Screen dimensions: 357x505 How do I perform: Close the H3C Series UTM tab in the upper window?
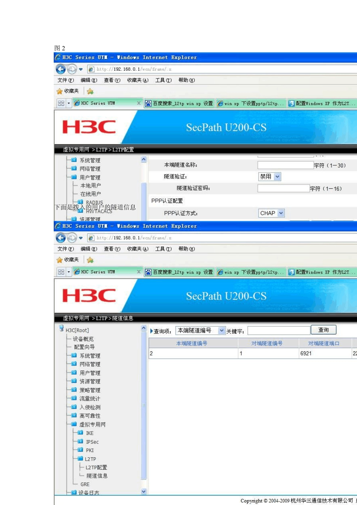coord(139,103)
